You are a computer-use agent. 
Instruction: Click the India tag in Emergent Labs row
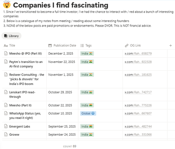tap(87, 126)
